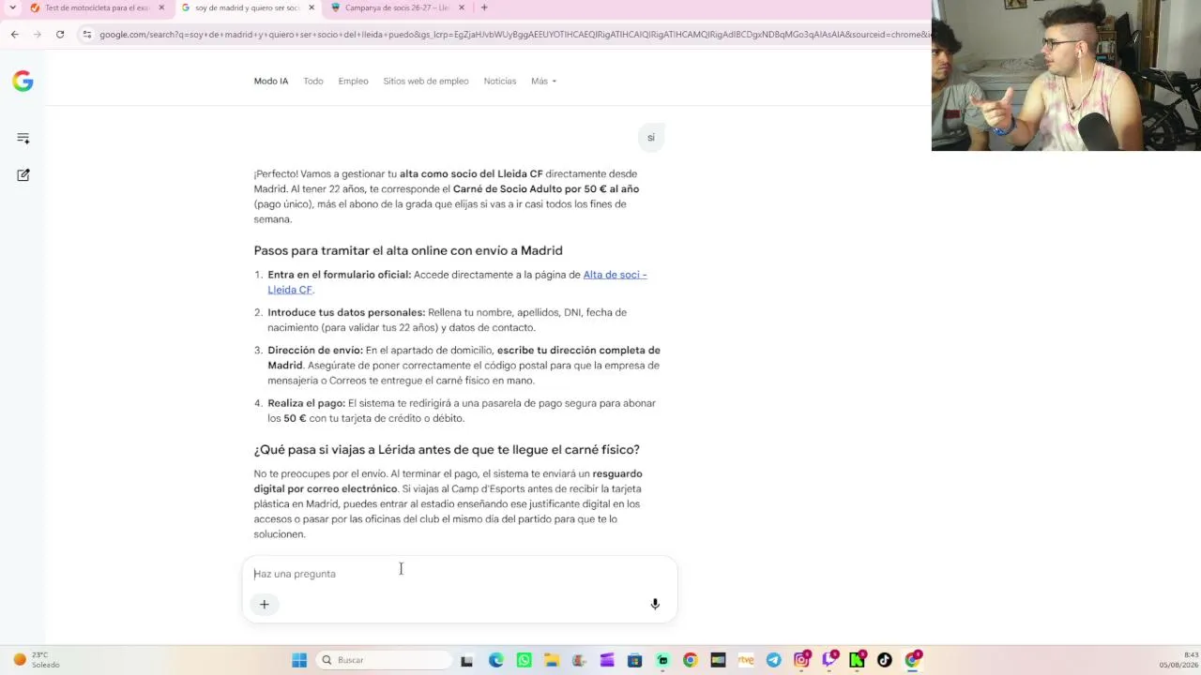Open the Noticias search tab

point(500,82)
